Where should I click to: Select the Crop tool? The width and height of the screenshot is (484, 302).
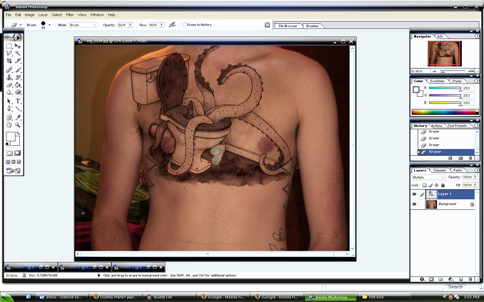click(9, 61)
